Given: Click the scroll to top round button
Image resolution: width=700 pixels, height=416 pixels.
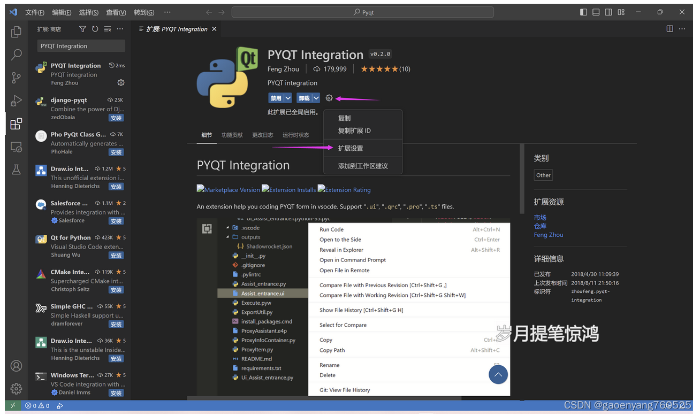Looking at the screenshot, I should (x=498, y=375).
